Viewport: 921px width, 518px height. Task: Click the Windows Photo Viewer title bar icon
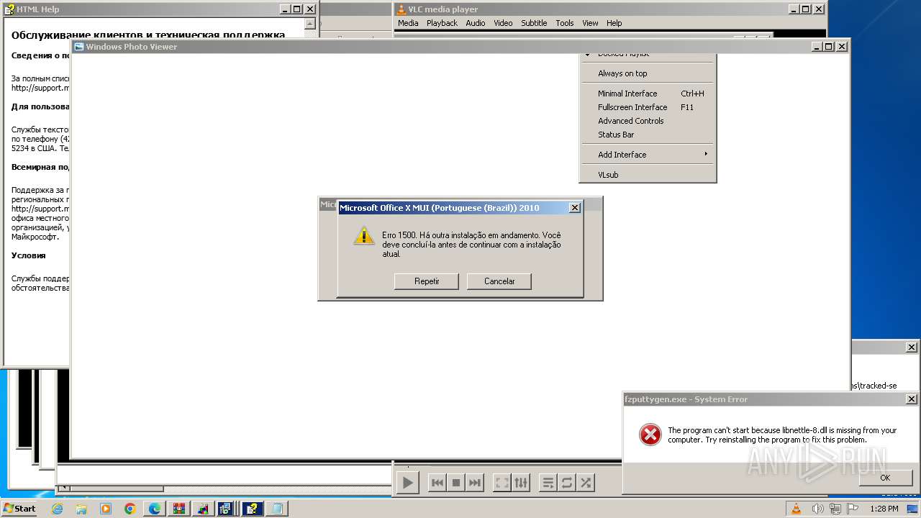pyautogui.click(x=79, y=47)
